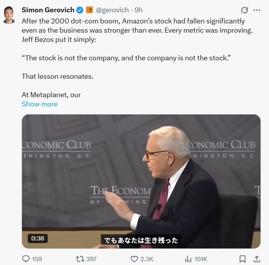Click the share upload icon
Screen dimensions: 269x265
tap(257, 259)
